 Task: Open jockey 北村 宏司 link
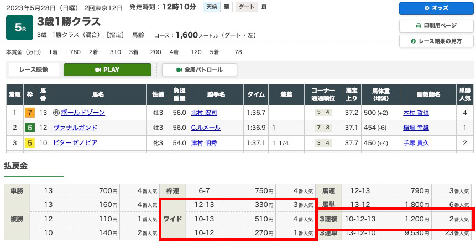[204, 113]
